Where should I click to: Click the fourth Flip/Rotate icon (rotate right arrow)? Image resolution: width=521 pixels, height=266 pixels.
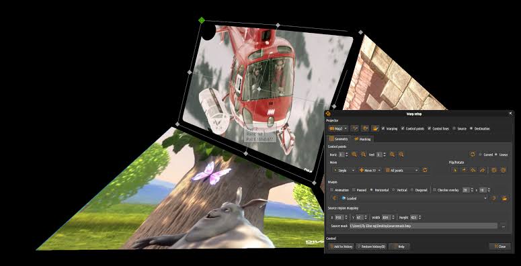[x=483, y=170]
